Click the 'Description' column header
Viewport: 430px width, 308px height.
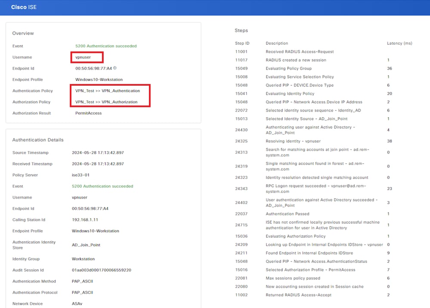pyautogui.click(x=277, y=44)
